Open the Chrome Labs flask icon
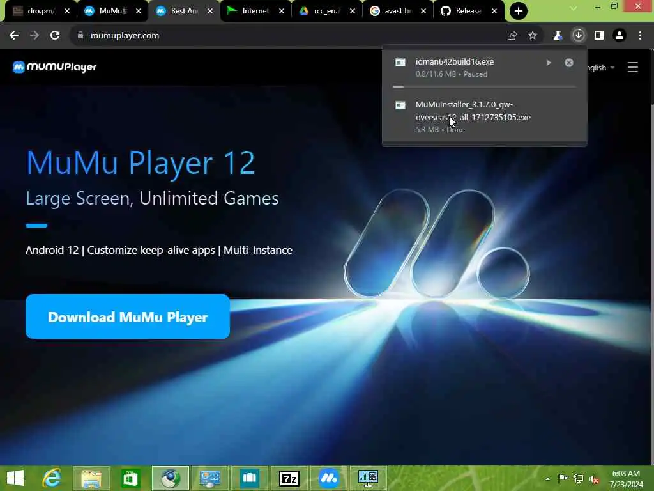Viewport: 654px width, 491px height. (558, 36)
